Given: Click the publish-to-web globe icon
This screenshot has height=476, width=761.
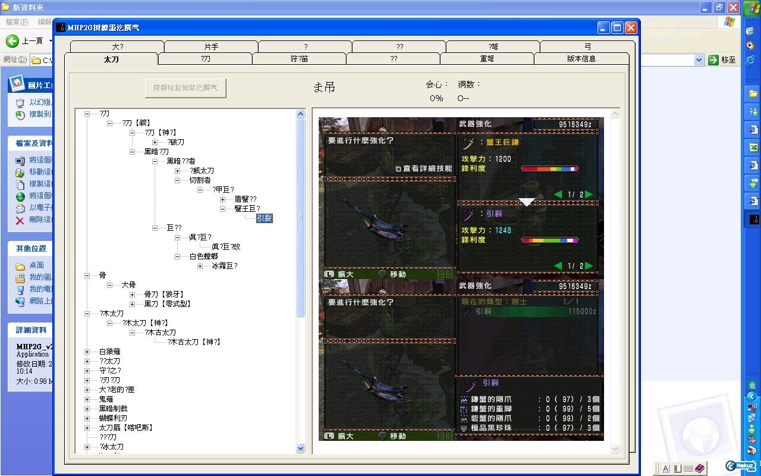Looking at the screenshot, I should [20, 196].
